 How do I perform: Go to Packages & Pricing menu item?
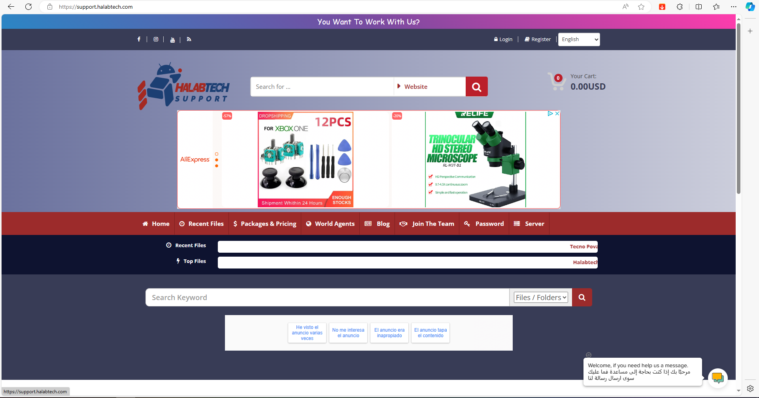point(265,224)
